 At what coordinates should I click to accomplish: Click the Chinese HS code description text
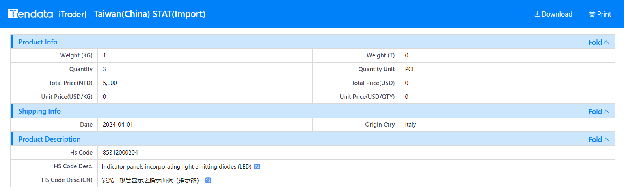[150, 180]
